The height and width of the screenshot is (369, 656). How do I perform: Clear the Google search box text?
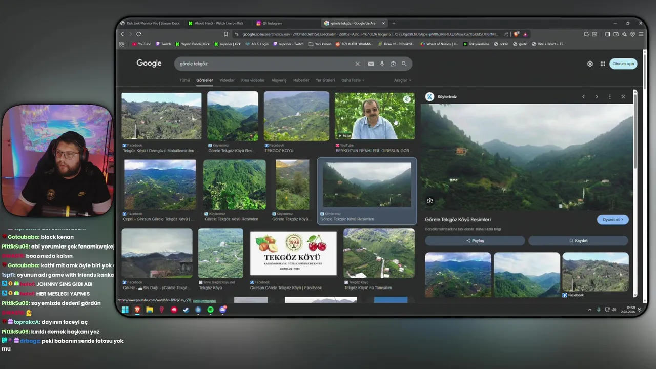(x=357, y=64)
